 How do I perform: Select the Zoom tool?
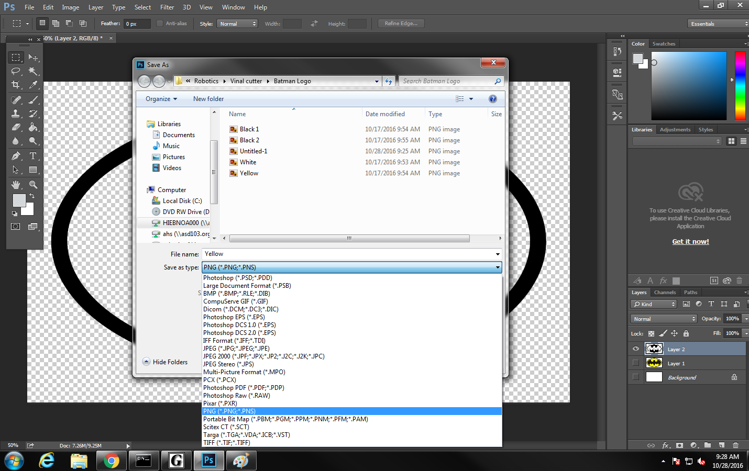coord(33,185)
